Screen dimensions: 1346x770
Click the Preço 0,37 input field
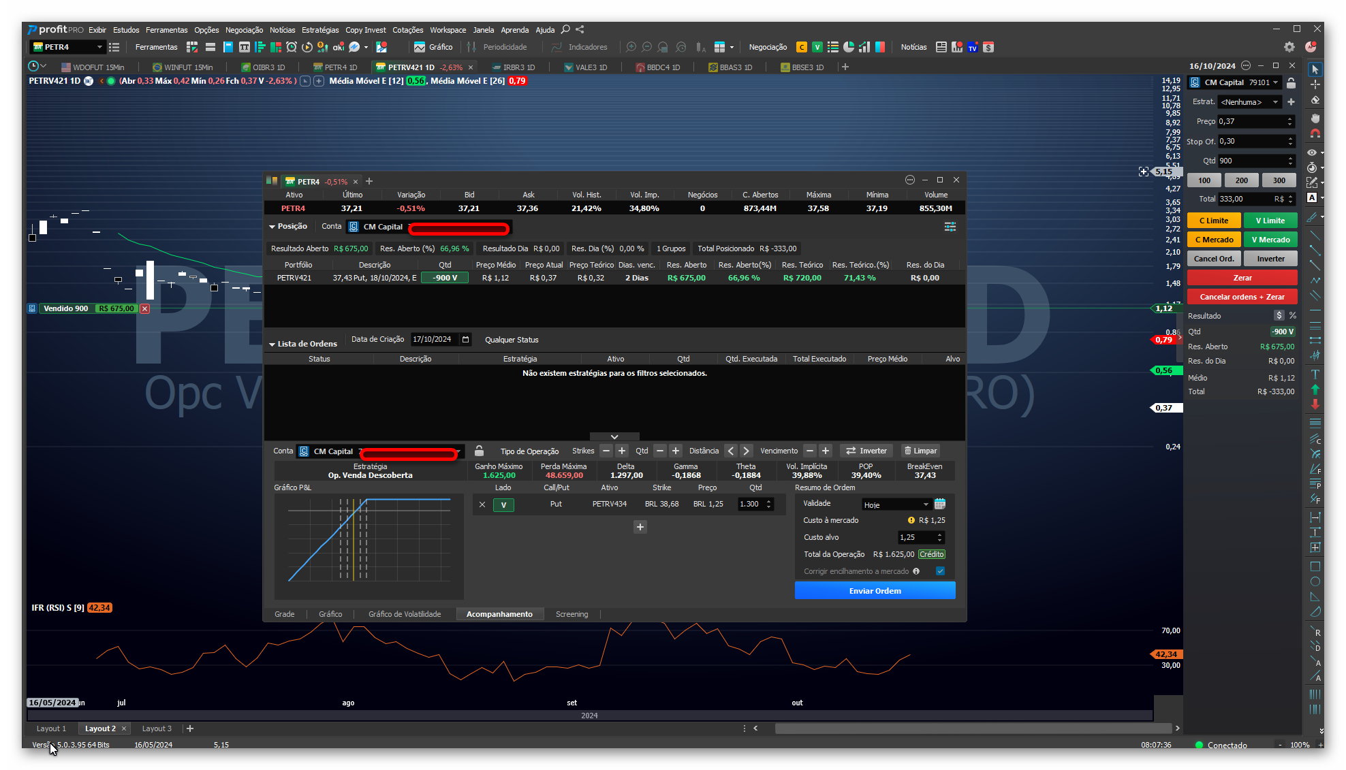tap(1255, 121)
